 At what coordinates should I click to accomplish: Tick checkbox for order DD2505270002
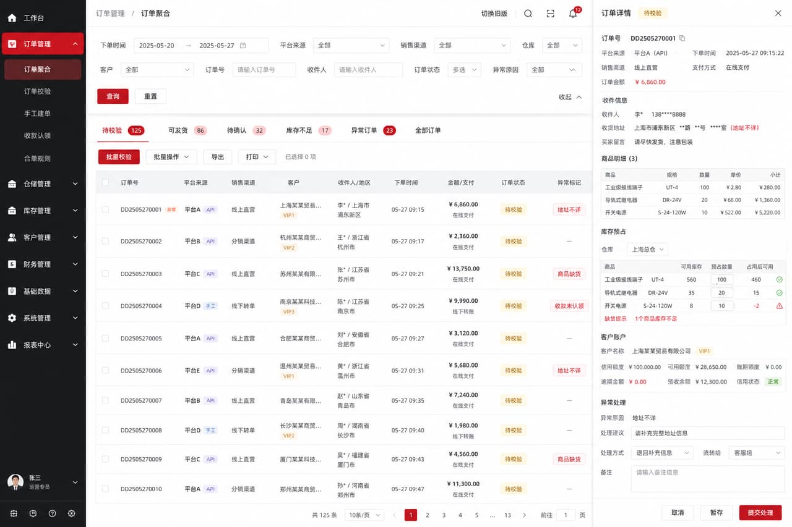(x=105, y=241)
